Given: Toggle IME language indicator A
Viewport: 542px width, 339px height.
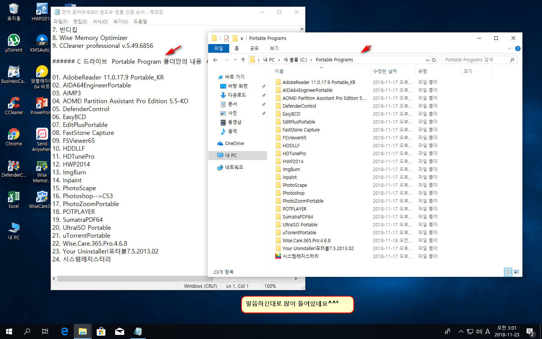Looking at the screenshot, I should [488, 331].
